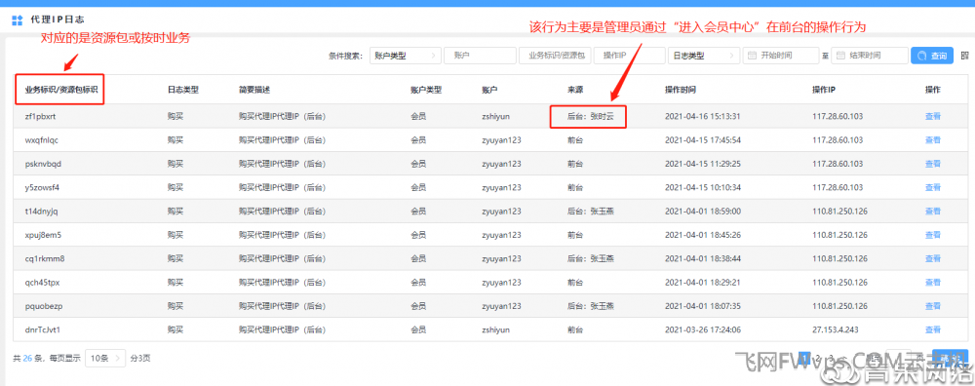Click timestamp 2021-04-01 18:59:00

703,211
